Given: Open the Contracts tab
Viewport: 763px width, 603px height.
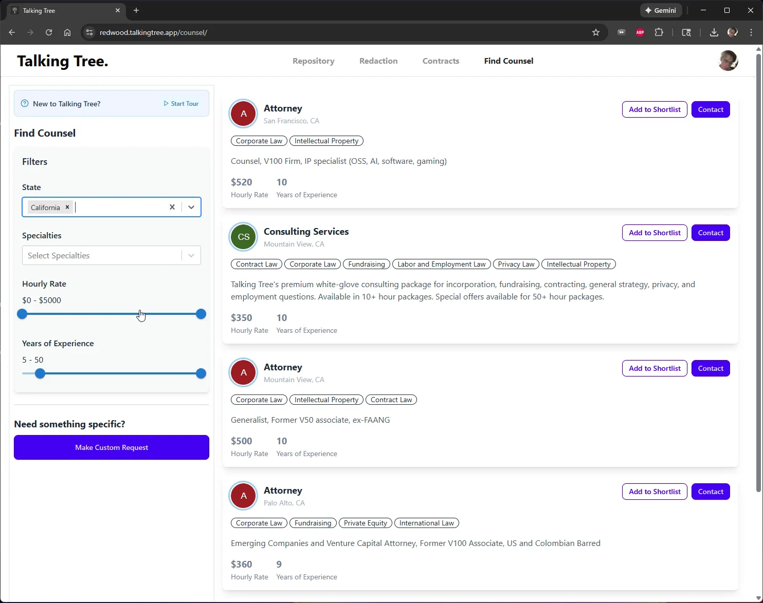Looking at the screenshot, I should coord(441,61).
